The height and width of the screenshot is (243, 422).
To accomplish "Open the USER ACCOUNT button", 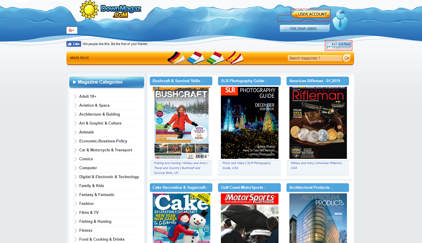I will tap(311, 14).
